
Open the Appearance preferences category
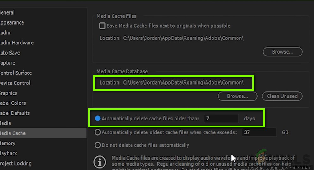(x=11, y=23)
